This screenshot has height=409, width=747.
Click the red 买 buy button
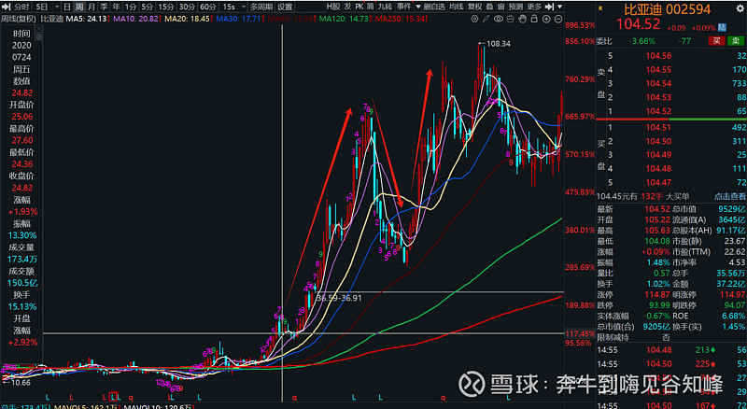pyautogui.click(x=716, y=41)
